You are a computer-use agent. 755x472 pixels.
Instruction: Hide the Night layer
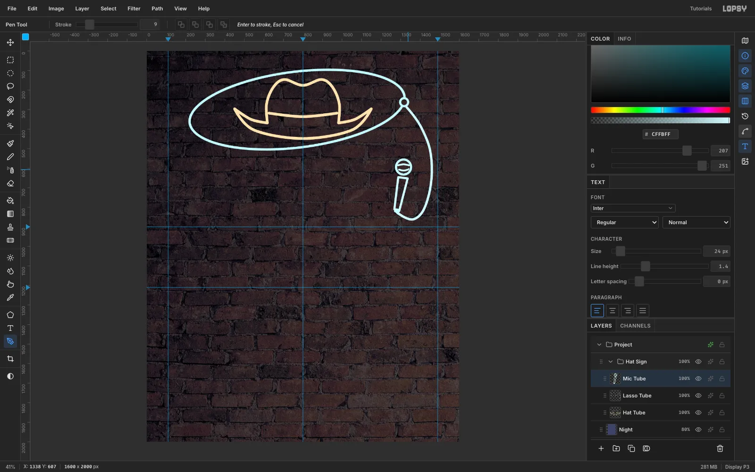pyautogui.click(x=698, y=430)
